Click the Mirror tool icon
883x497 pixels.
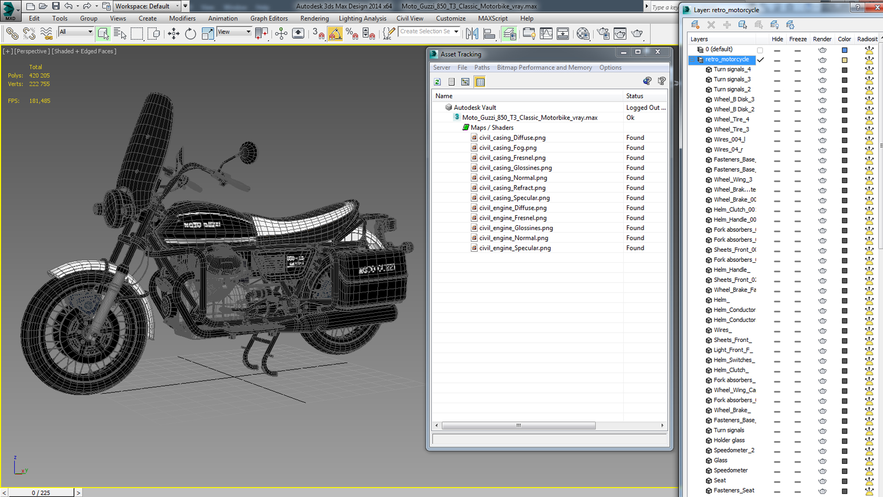coord(472,34)
